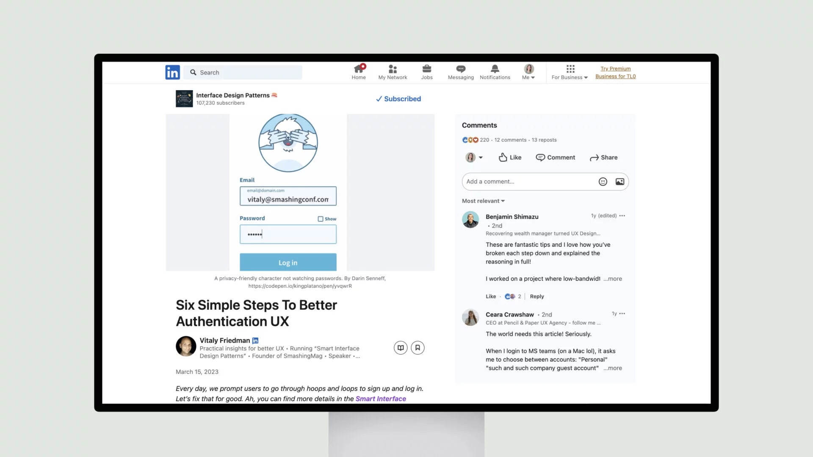Image resolution: width=813 pixels, height=457 pixels.
Task: Select Most relevant comments filter
Action: pyautogui.click(x=482, y=201)
